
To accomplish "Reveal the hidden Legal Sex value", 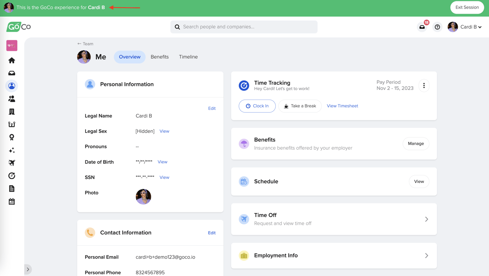I will coord(164,131).
